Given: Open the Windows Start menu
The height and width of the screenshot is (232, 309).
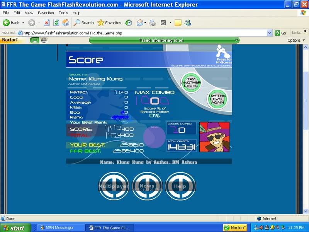Looking at the screenshot, I should [13, 228].
